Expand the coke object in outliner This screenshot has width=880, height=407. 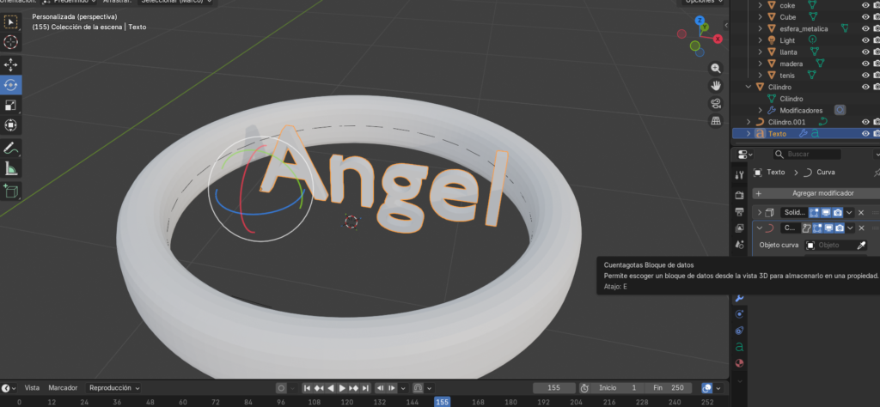[x=761, y=5]
